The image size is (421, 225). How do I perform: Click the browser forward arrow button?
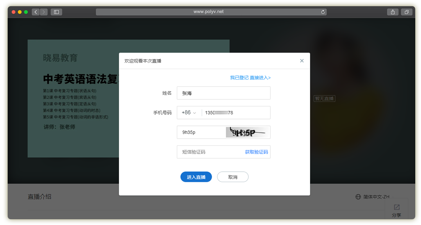44,12
